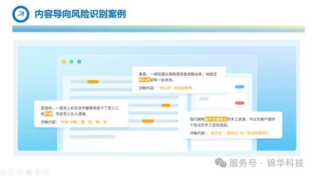Open the pen and laser pointer tools
This screenshot has width=314, height=176.
[x=20, y=172]
